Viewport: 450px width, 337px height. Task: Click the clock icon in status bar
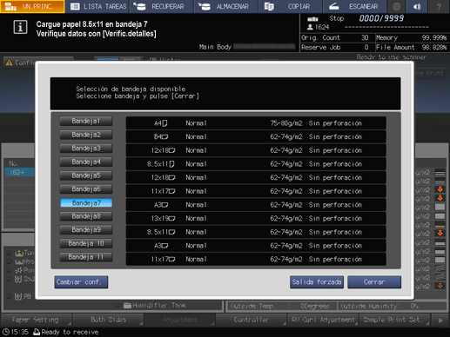click(x=5, y=332)
